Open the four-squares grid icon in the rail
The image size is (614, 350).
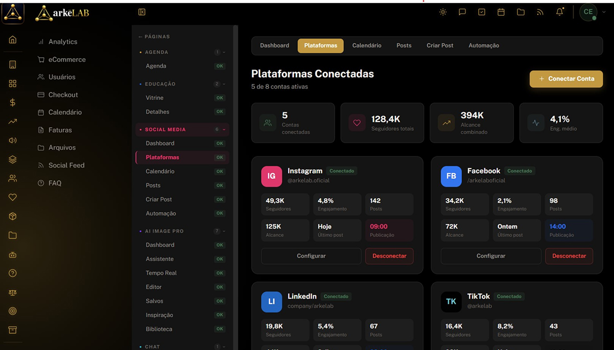coord(13,83)
